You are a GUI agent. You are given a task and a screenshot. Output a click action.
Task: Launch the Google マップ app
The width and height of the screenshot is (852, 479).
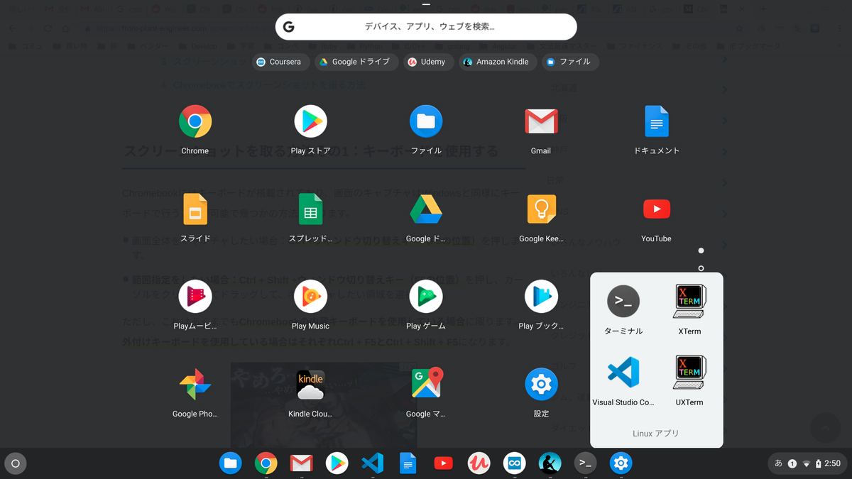tap(426, 385)
